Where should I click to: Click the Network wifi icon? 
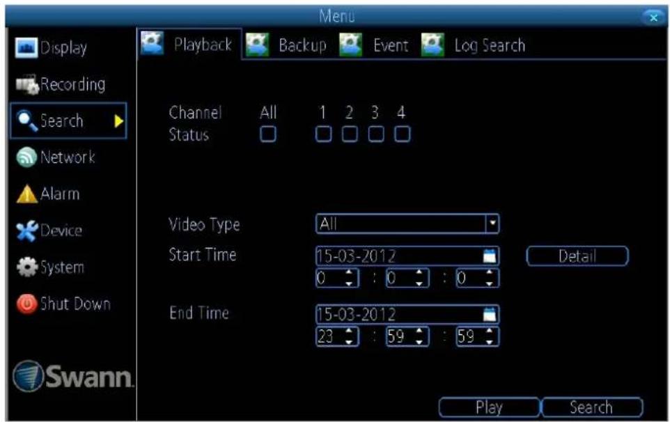[x=26, y=157]
